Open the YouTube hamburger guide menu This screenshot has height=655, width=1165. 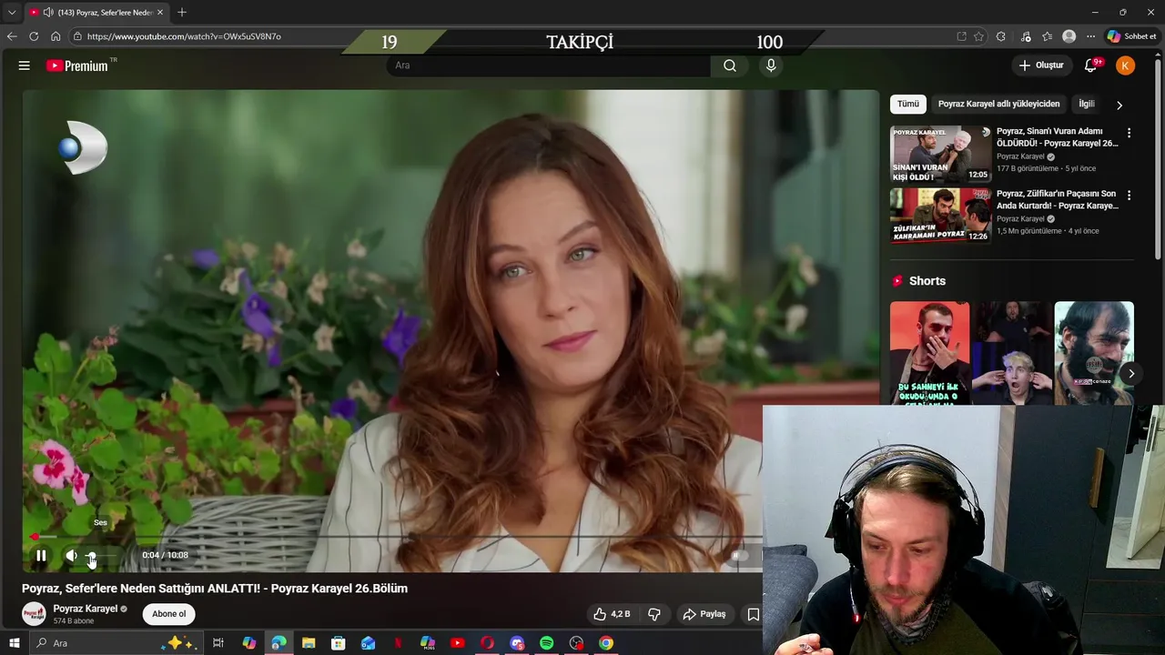(25, 65)
